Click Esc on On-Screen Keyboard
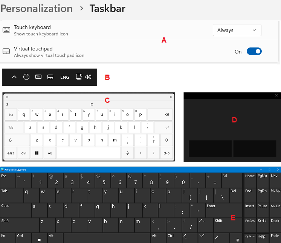 pos(8,180)
